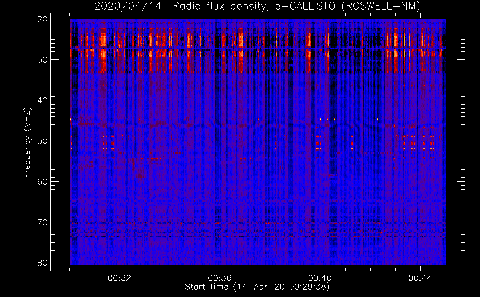Click the 80 frequency tick label

[43, 263]
